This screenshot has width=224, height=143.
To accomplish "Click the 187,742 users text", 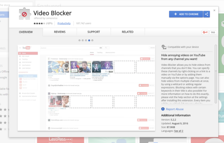I will (83, 23).
